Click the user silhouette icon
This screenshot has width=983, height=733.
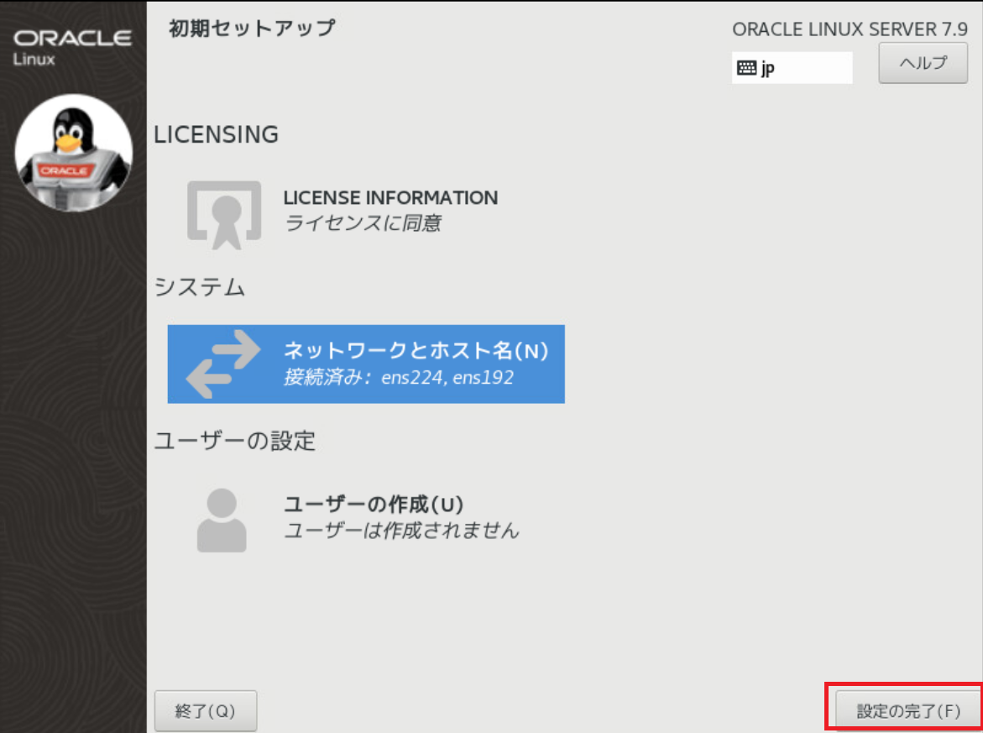(x=222, y=520)
